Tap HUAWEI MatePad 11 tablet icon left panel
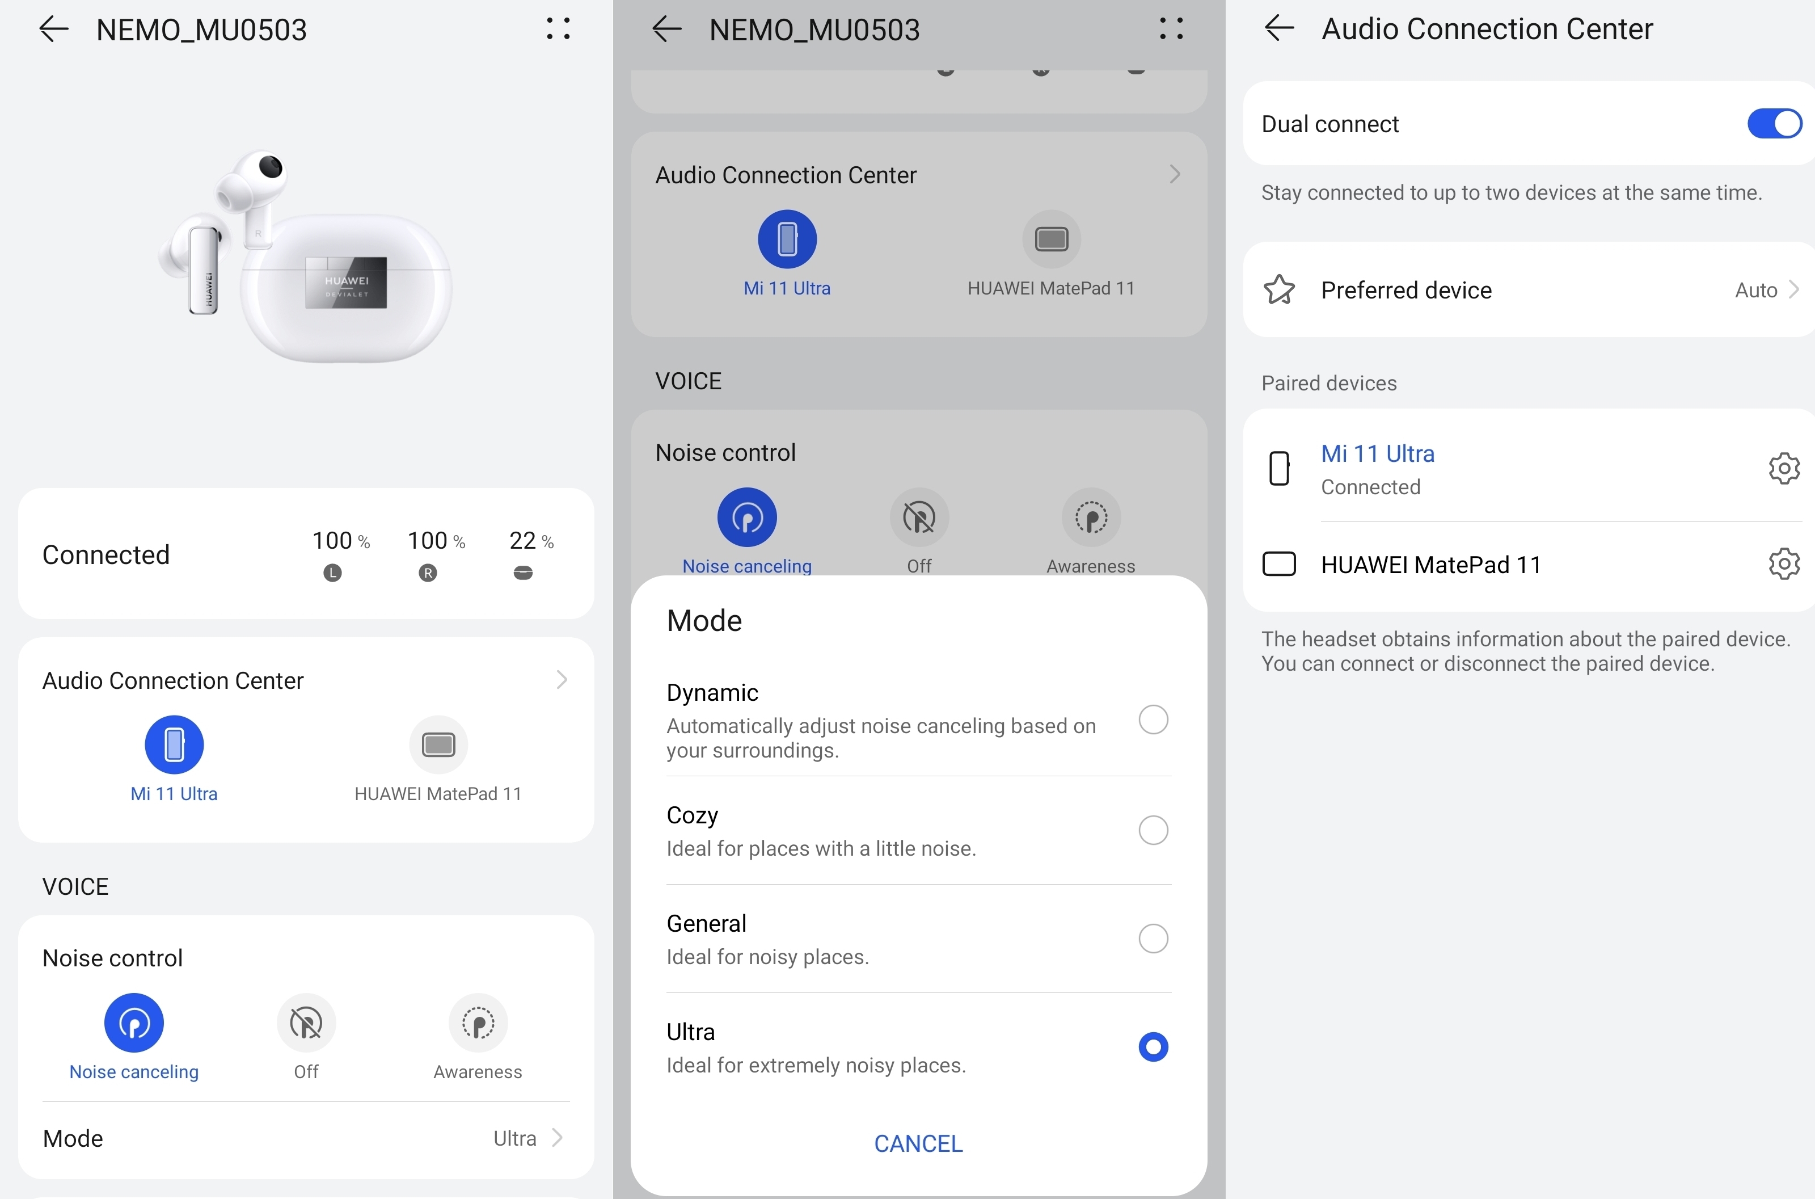Viewport: 1815px width, 1199px height. coord(438,744)
